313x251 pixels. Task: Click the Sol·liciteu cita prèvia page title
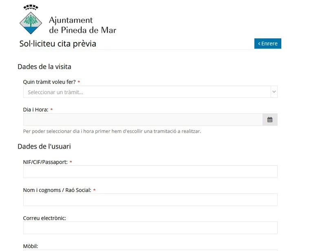click(x=58, y=44)
